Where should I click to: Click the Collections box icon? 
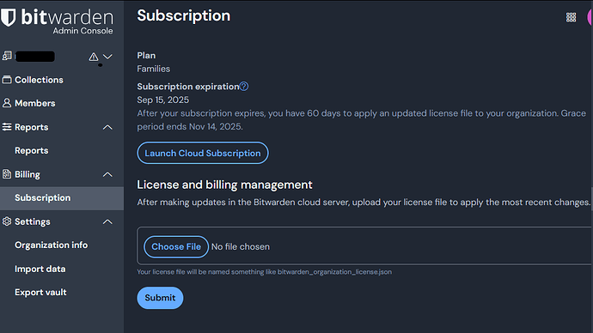click(x=7, y=80)
